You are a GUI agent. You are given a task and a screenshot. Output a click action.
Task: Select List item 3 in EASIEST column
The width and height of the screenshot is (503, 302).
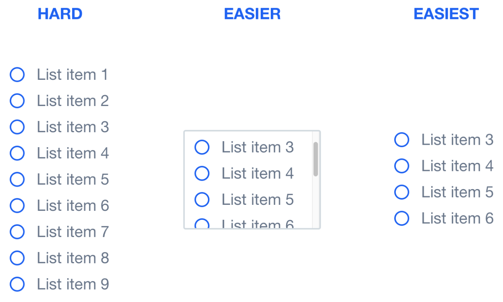[402, 140]
